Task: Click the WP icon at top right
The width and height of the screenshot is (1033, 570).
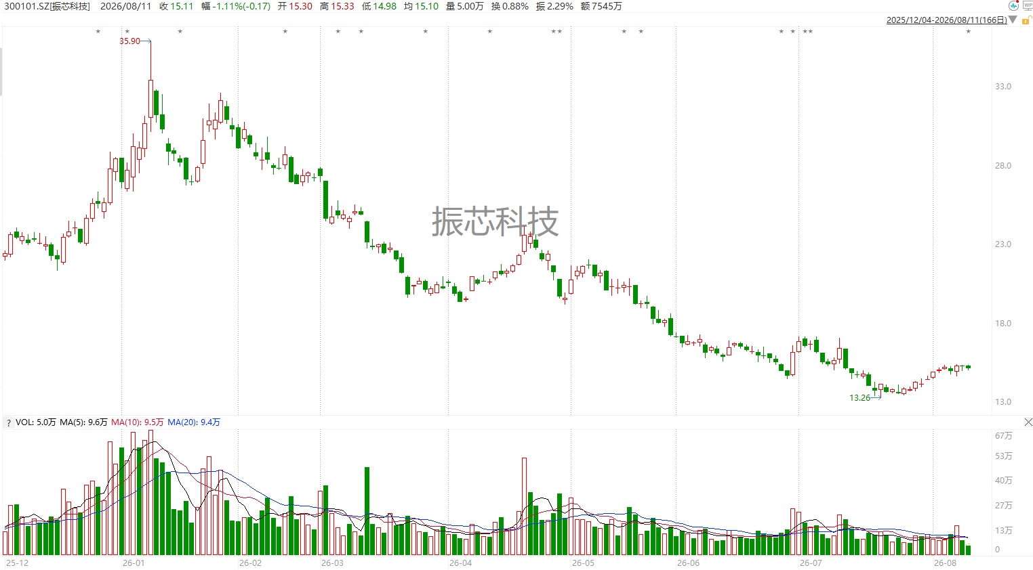Action: click(x=1027, y=5)
